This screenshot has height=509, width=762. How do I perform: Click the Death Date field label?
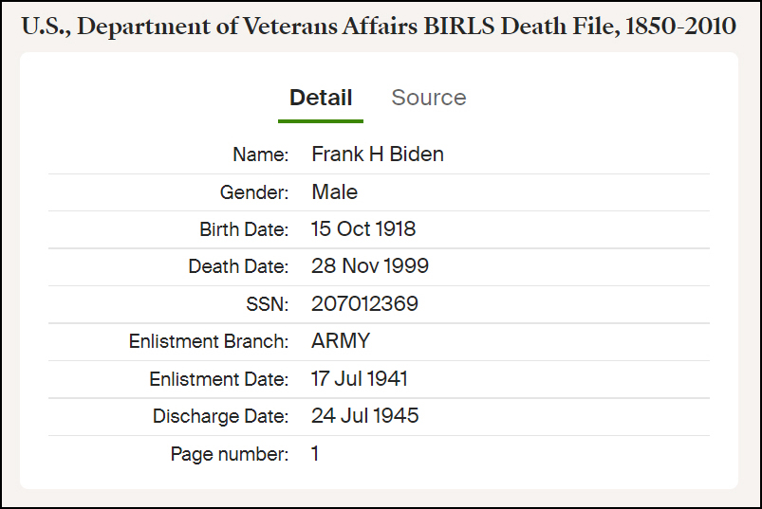tap(237, 266)
